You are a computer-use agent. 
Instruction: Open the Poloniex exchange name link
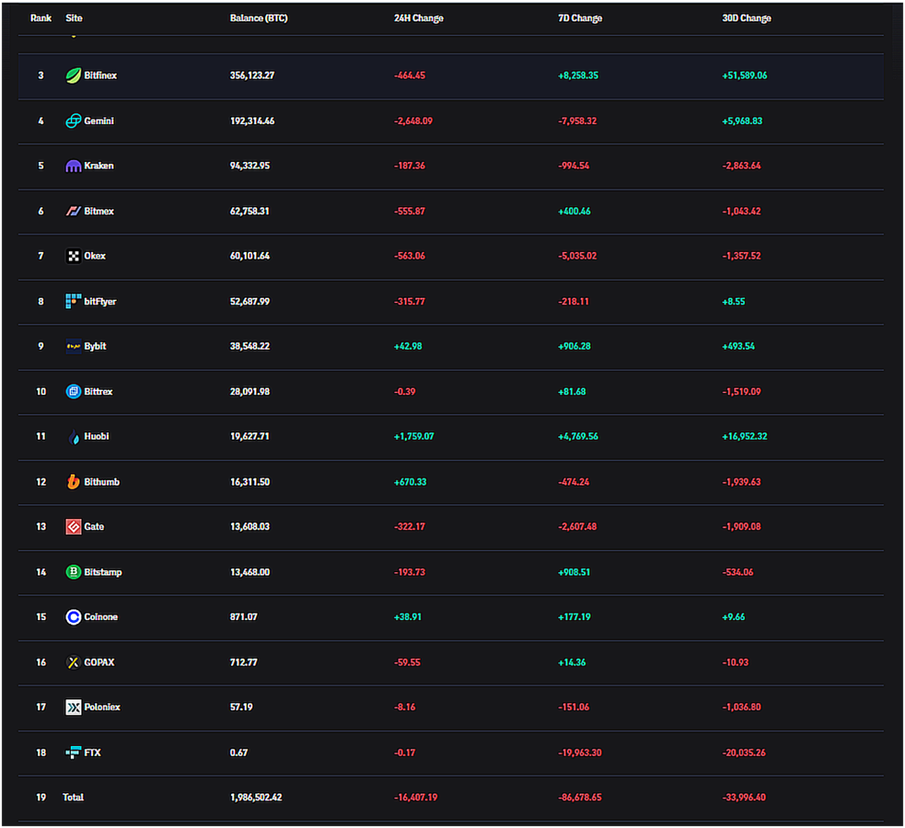101,707
